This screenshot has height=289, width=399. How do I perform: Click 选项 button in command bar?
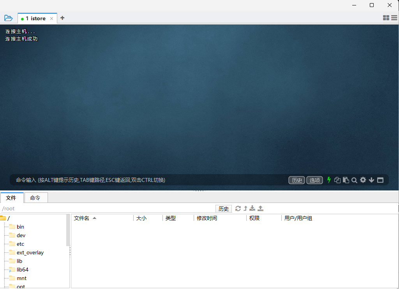(x=314, y=180)
